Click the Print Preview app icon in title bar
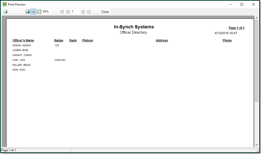The image size is (262, 155). click(5, 4)
